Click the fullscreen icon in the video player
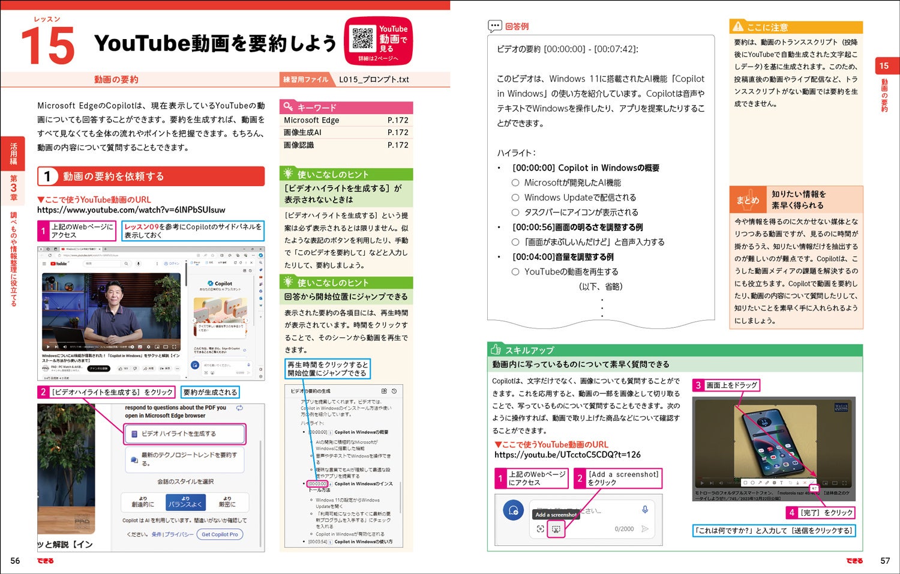This screenshot has width=900, height=574. tap(174, 347)
